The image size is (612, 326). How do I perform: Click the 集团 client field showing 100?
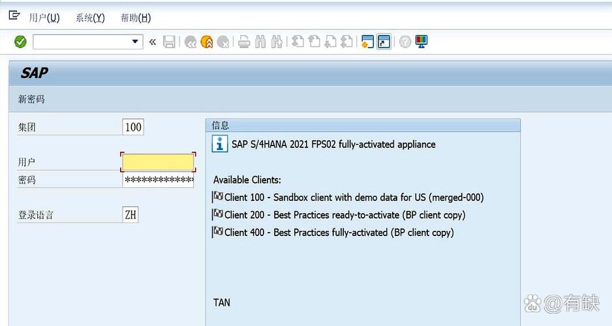click(133, 126)
